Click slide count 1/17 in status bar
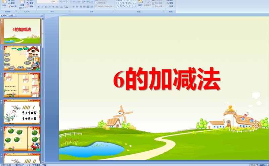Viewport: 269px width, 166px height. (x=6, y=165)
